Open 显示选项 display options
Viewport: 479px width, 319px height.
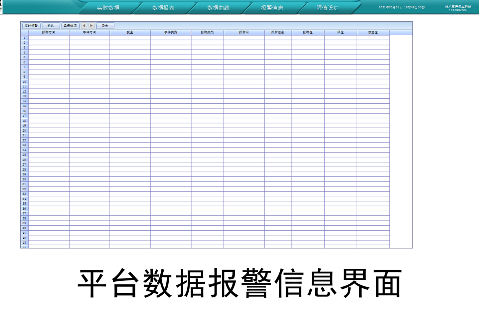[70, 26]
